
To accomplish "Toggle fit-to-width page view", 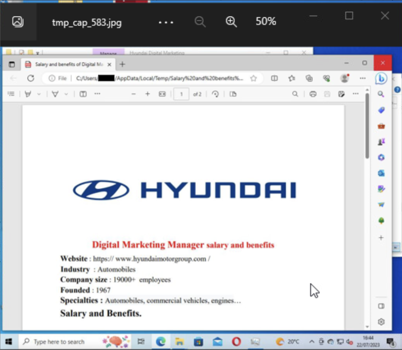I will (162, 94).
